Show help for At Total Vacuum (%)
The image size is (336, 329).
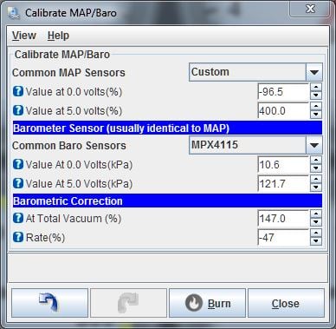[x=18, y=218]
